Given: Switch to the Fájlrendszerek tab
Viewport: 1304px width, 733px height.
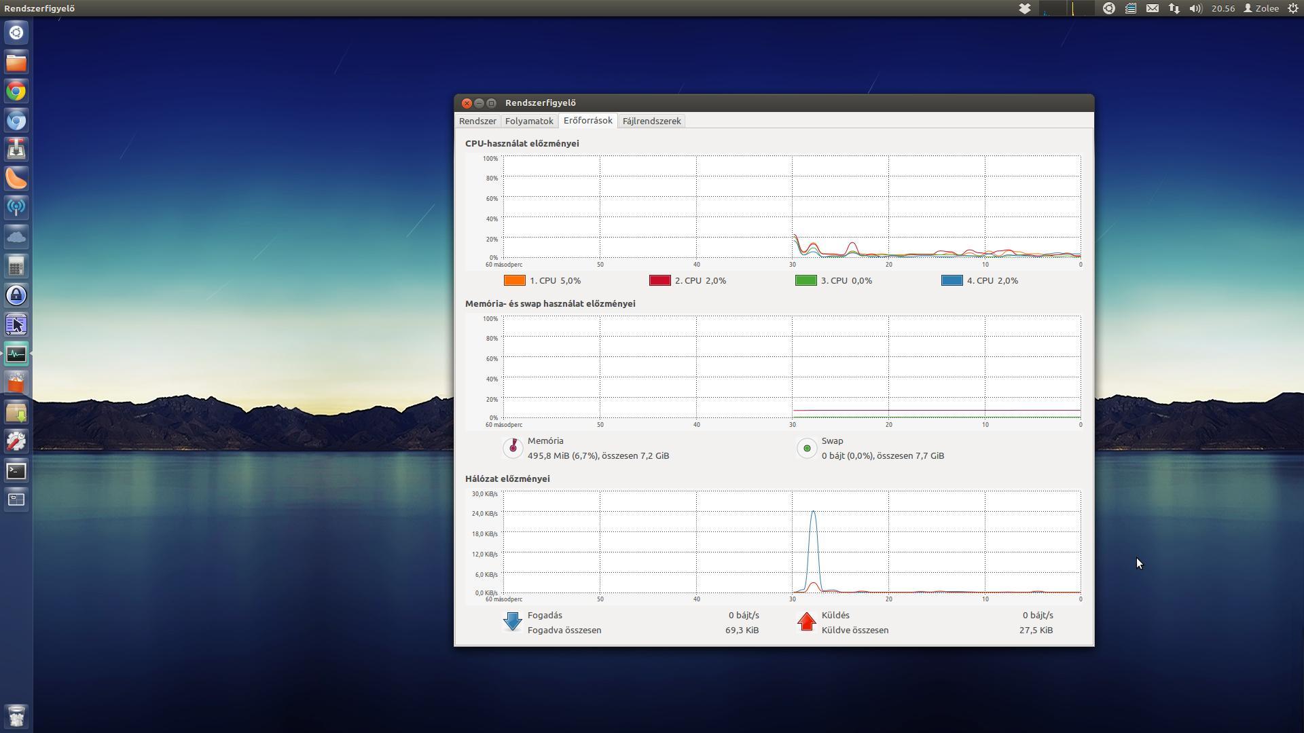Looking at the screenshot, I should (x=651, y=121).
